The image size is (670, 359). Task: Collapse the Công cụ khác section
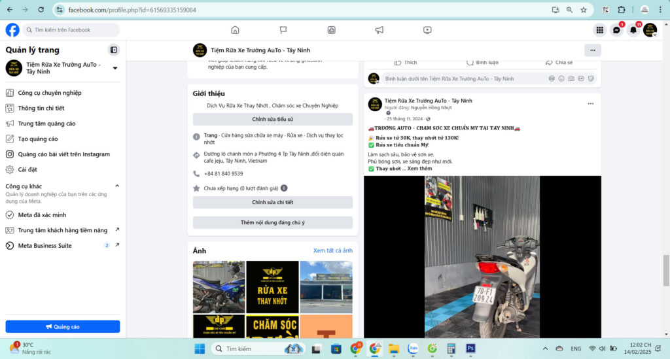pos(117,186)
